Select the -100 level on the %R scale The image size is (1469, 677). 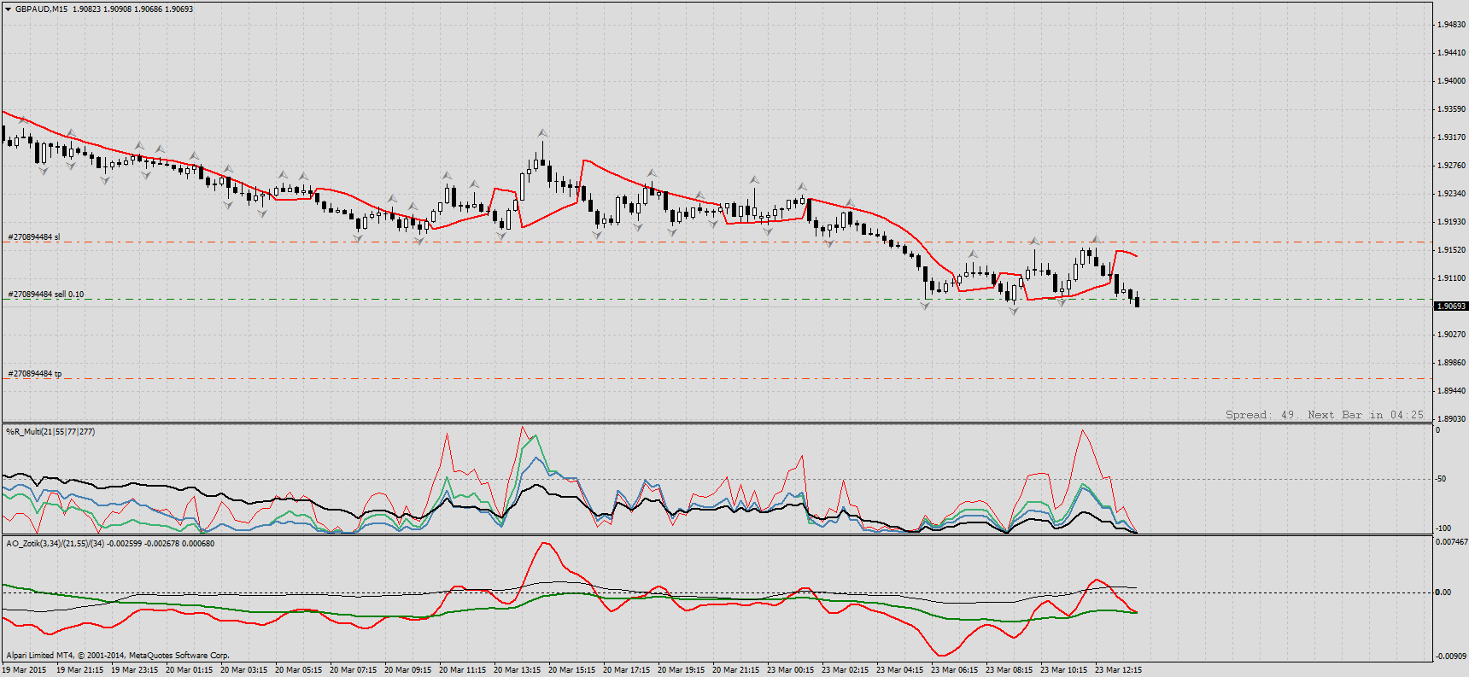pyautogui.click(x=1443, y=528)
